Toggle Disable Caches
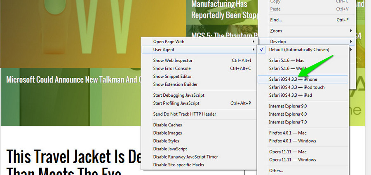This screenshot has height=175, width=371. pyautogui.click(x=199, y=125)
